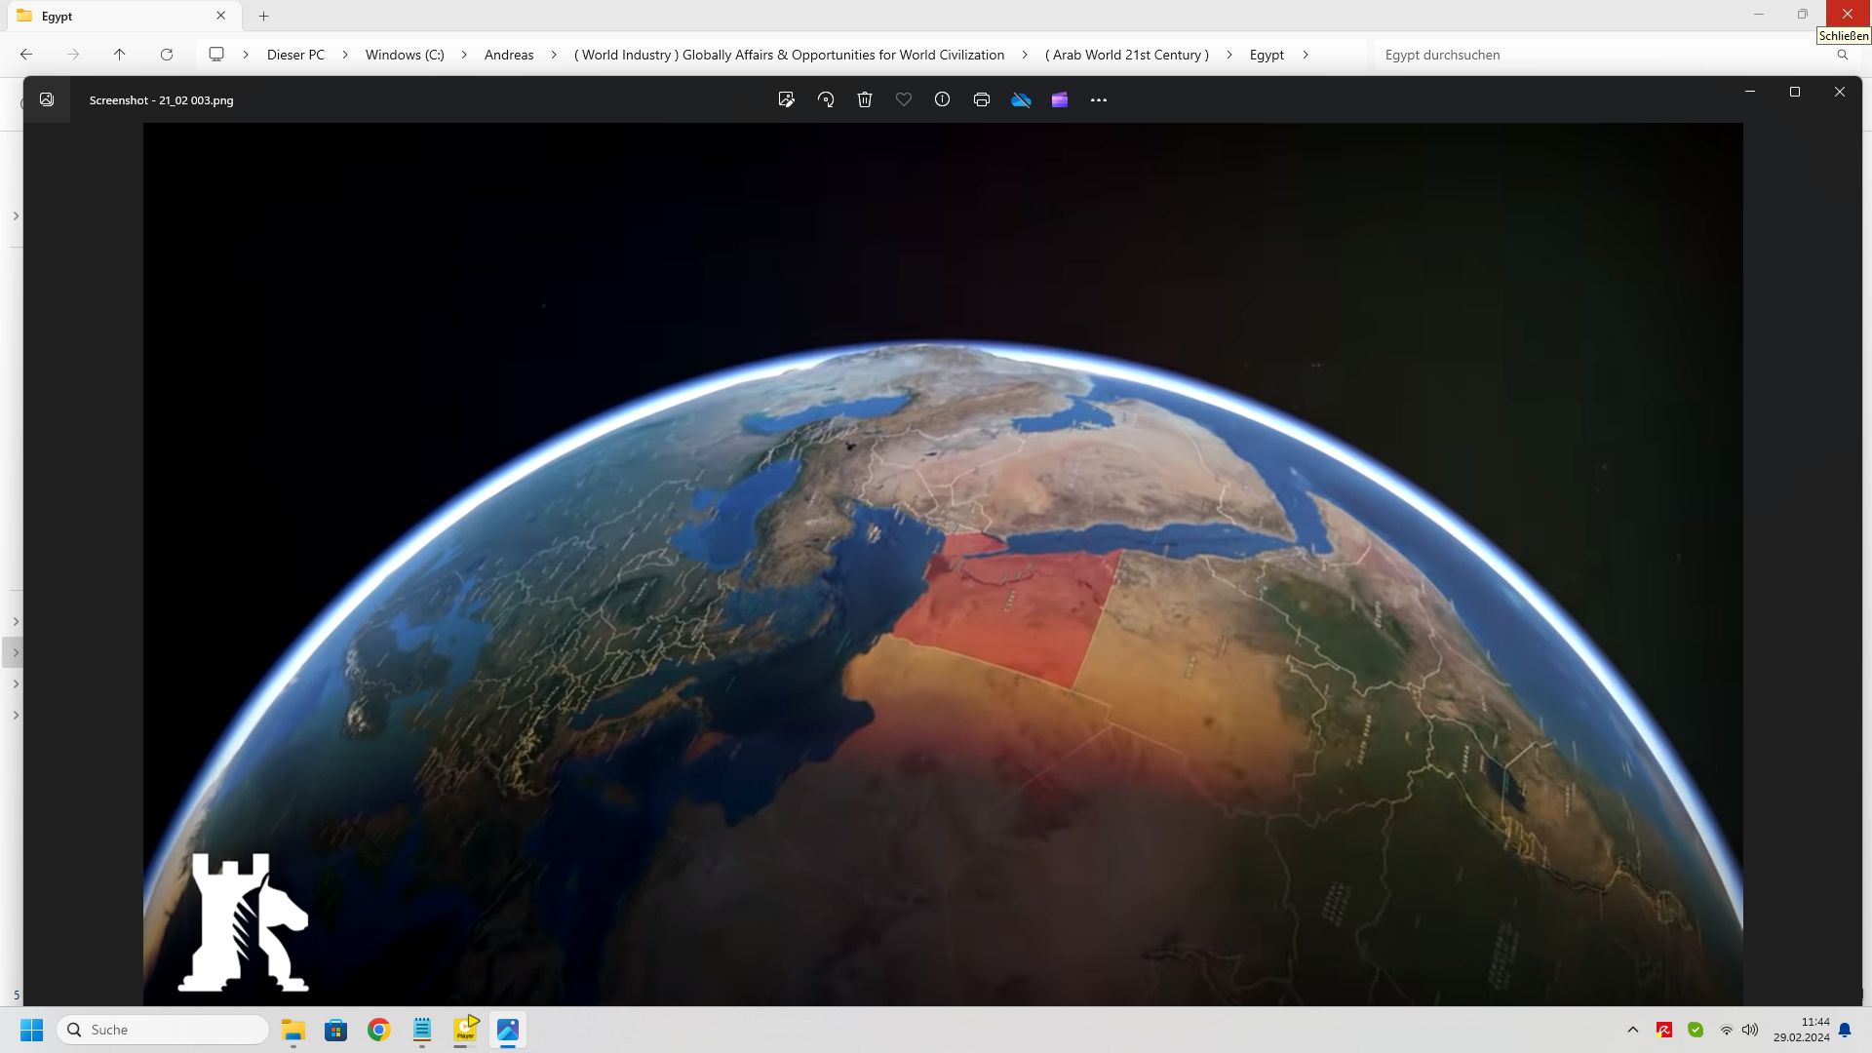
Task: Open the Notepad app on the taskbar
Action: pyautogui.click(x=422, y=1030)
